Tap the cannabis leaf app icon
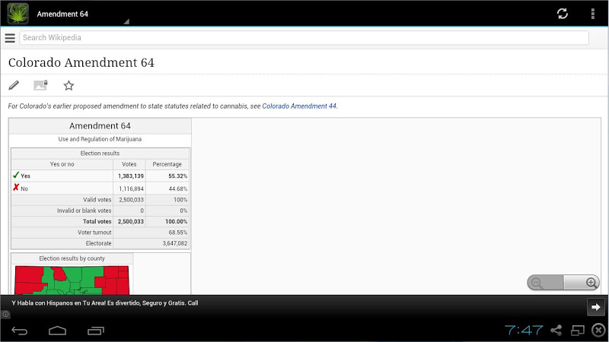Screen dimensions: 609x342 18,14
